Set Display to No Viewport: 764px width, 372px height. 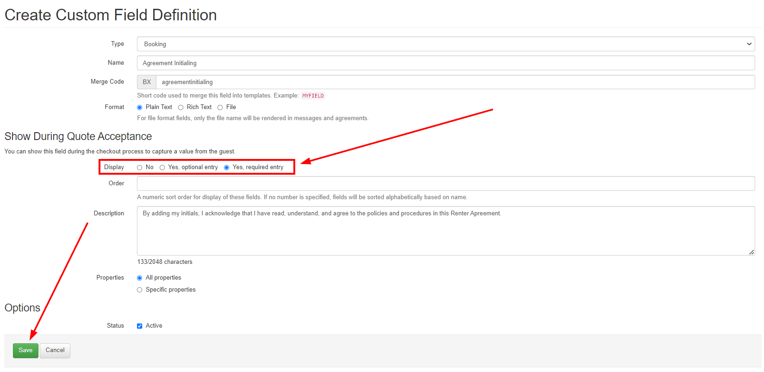140,167
